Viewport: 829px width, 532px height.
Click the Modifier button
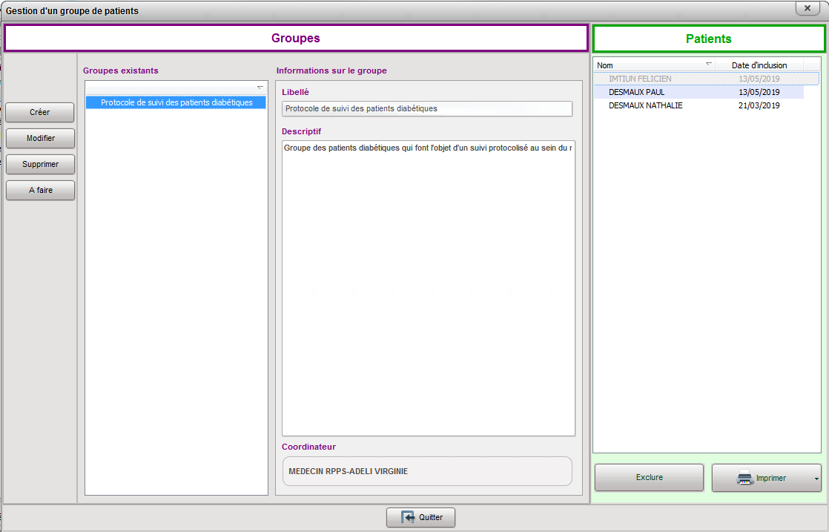pos(40,139)
